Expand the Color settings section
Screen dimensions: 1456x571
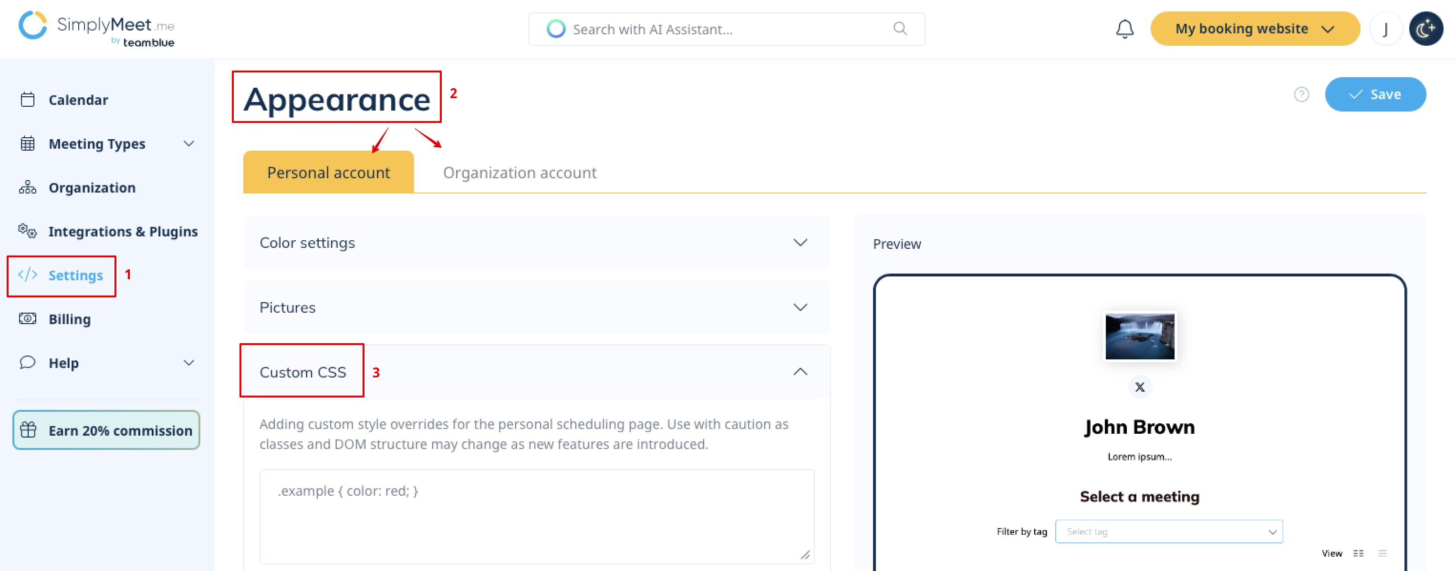click(536, 242)
